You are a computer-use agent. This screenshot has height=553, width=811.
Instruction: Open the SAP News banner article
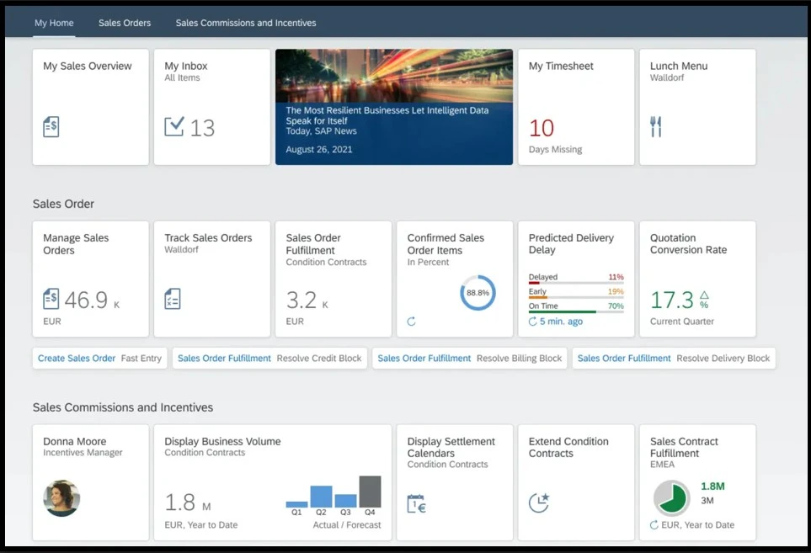[x=393, y=107]
